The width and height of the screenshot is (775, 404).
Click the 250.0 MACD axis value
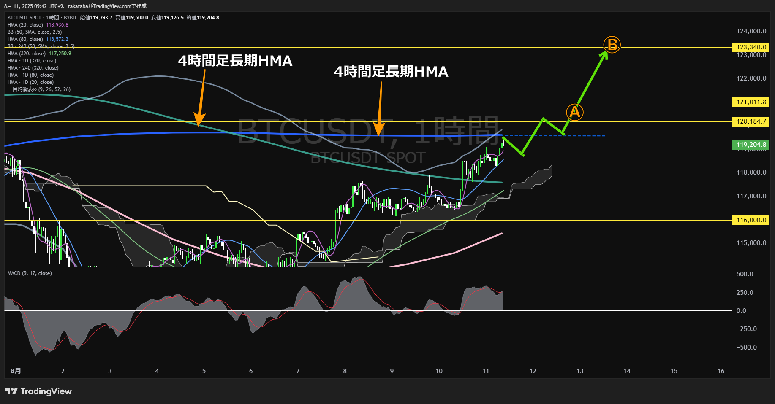(x=745, y=293)
